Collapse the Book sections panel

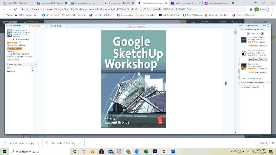coord(7,64)
